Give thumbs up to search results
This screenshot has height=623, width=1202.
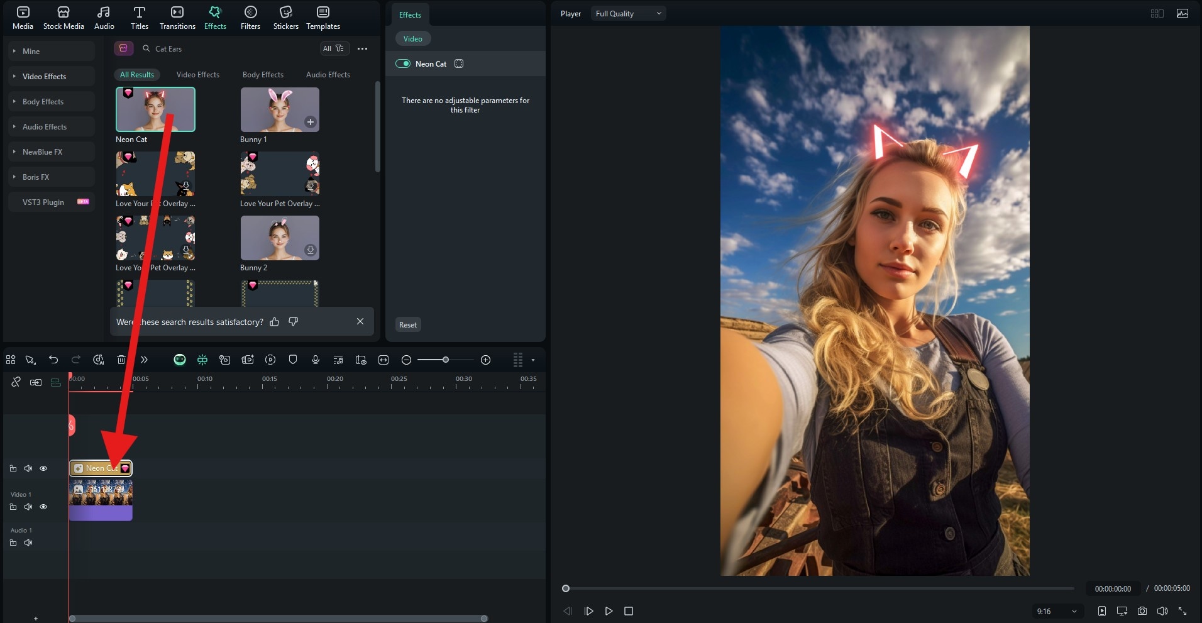274,322
